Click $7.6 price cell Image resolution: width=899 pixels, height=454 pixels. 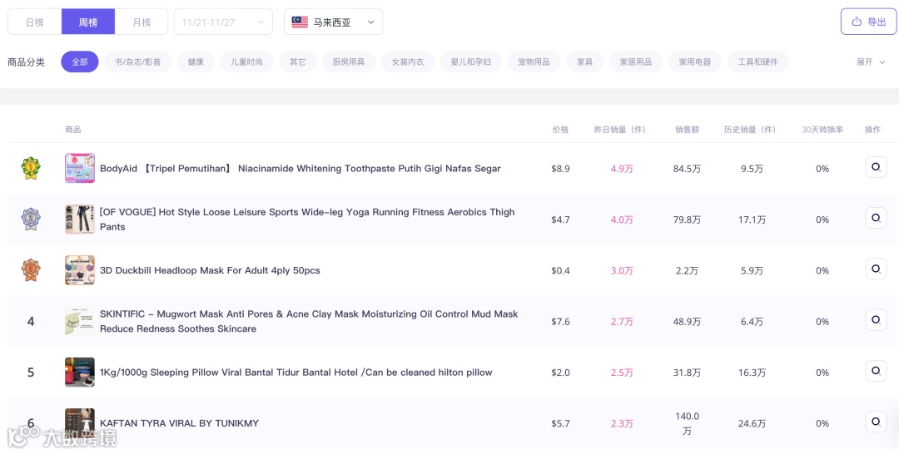pos(560,321)
